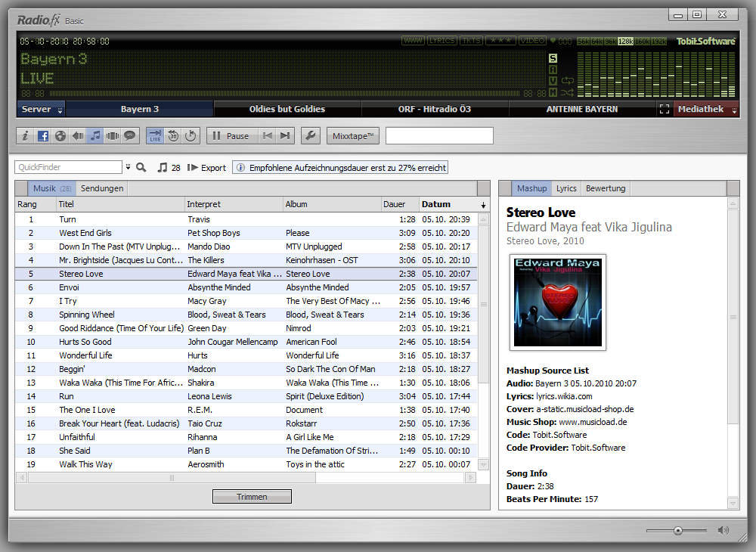Open the QuickFinder options dropdown arrow
756x552 pixels.
coord(128,167)
